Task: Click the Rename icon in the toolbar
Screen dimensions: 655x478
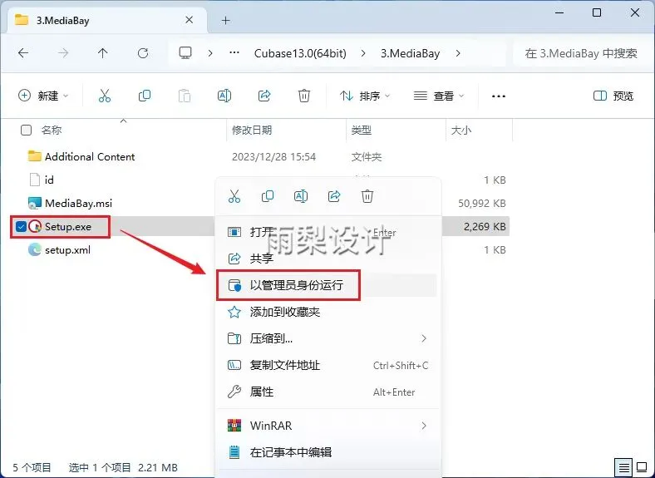Action: [x=224, y=96]
